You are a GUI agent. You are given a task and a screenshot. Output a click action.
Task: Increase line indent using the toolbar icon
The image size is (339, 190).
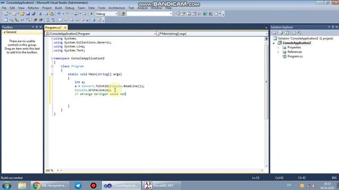coord(41,20)
